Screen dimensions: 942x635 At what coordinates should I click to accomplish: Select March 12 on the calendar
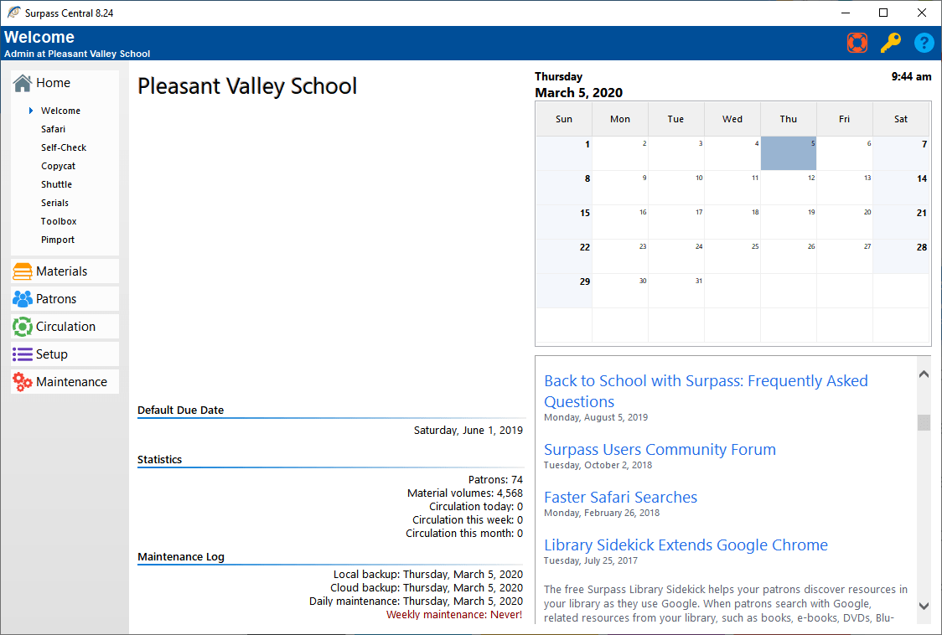788,188
